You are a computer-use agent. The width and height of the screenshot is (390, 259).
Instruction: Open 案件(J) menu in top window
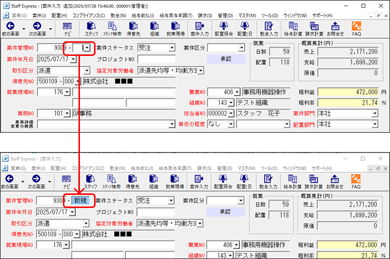pyautogui.click(x=39, y=16)
